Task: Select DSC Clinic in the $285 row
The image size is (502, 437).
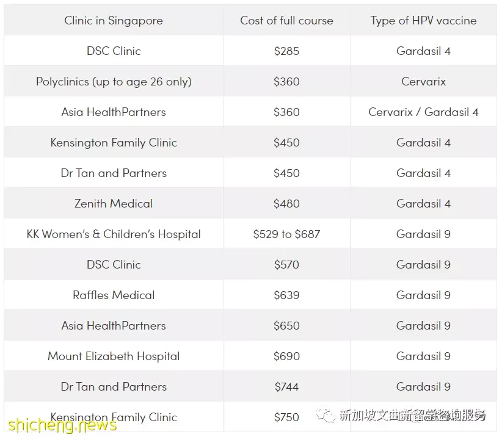Action: tap(114, 51)
